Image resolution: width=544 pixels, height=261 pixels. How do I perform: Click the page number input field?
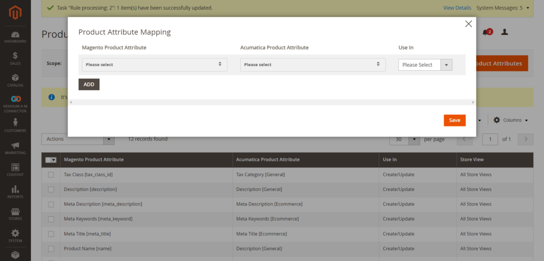[490, 139]
